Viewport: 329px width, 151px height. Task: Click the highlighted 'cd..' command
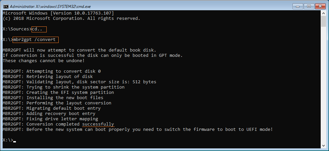coord(39,29)
